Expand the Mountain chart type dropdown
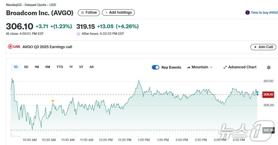Screen dimensions: 278x145 tap(200, 67)
